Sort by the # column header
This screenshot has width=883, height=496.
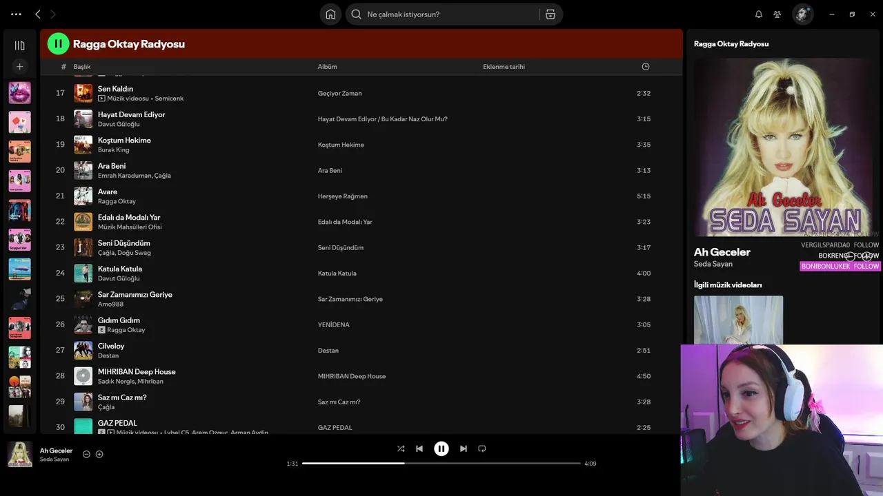tap(63, 67)
